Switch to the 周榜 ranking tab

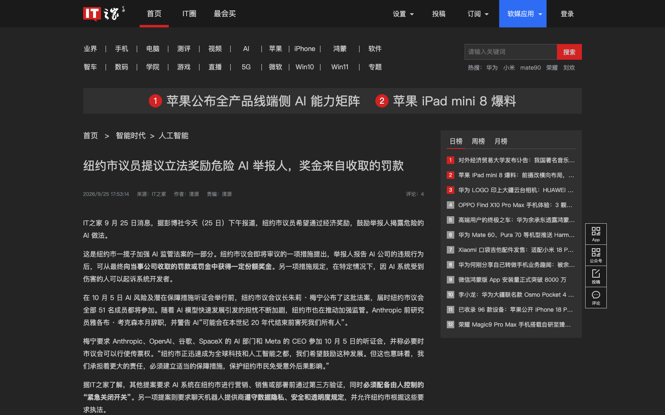pos(478,141)
